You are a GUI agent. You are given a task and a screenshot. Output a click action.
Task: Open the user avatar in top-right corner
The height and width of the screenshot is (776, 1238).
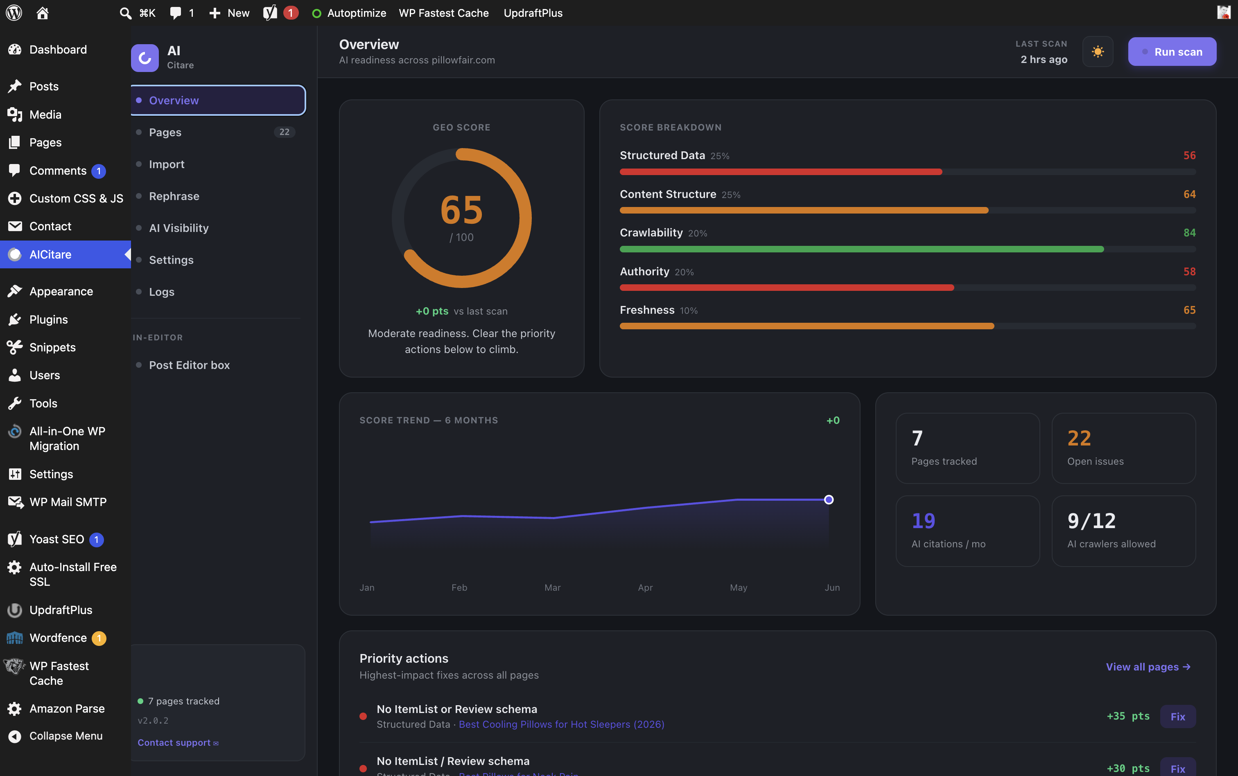[x=1224, y=12]
